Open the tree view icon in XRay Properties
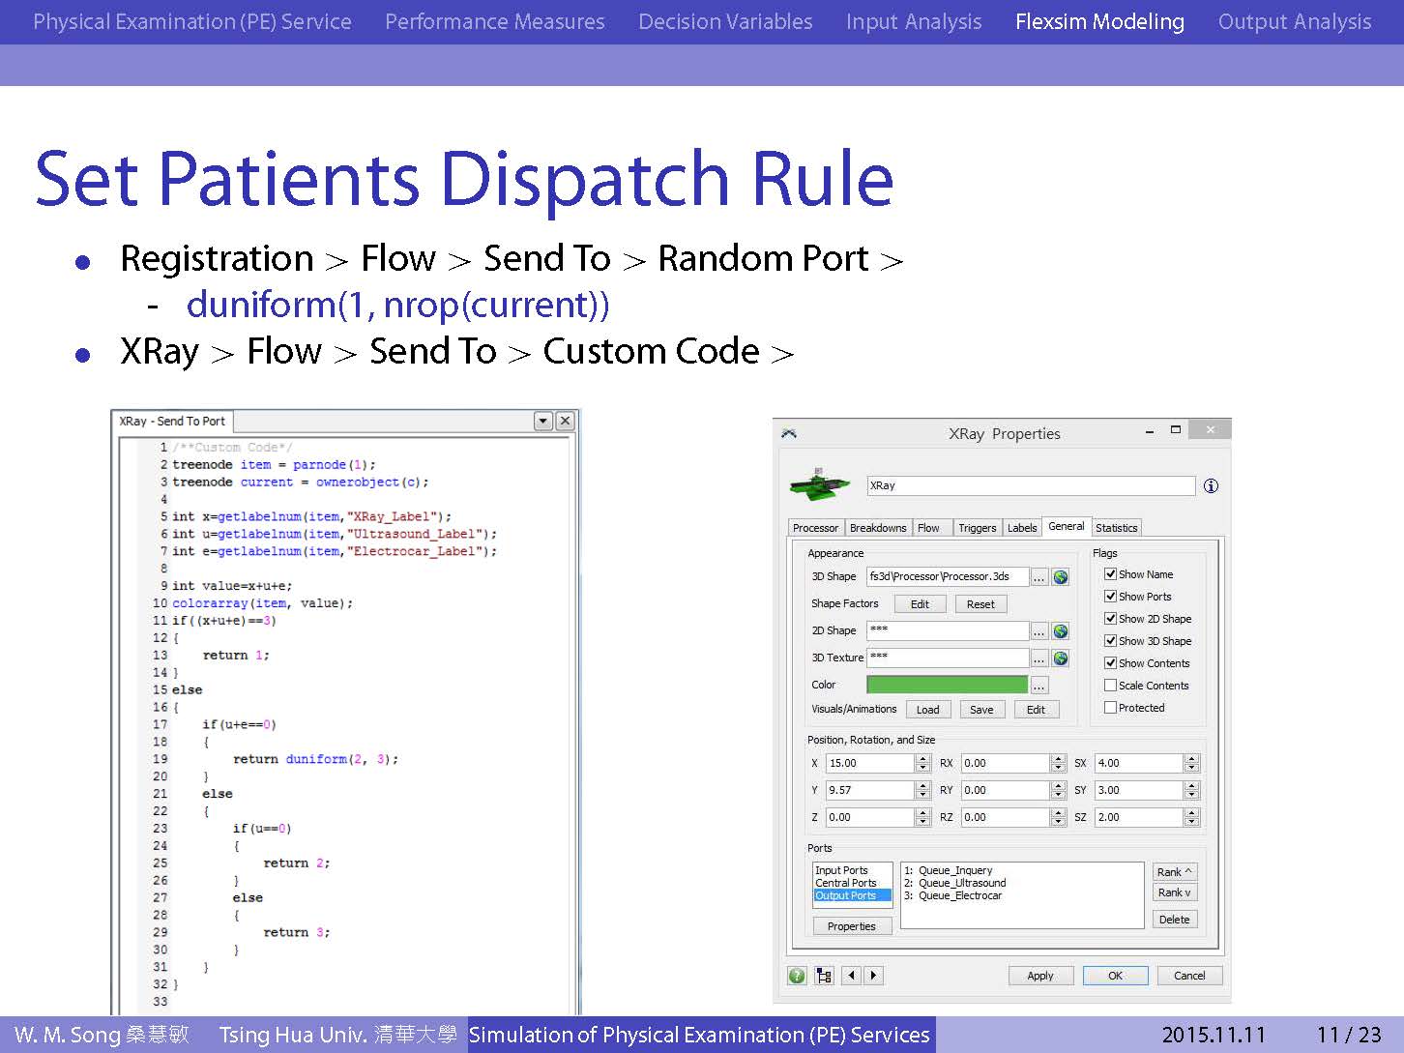1404x1053 pixels. [824, 976]
